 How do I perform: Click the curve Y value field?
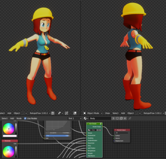(x=64, y=133)
